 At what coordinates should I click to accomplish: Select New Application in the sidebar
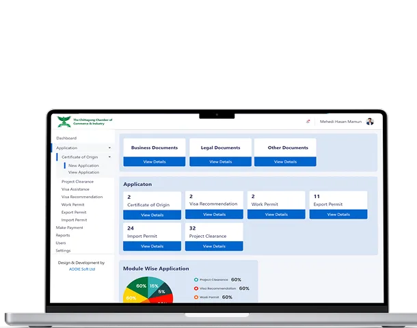click(x=83, y=166)
